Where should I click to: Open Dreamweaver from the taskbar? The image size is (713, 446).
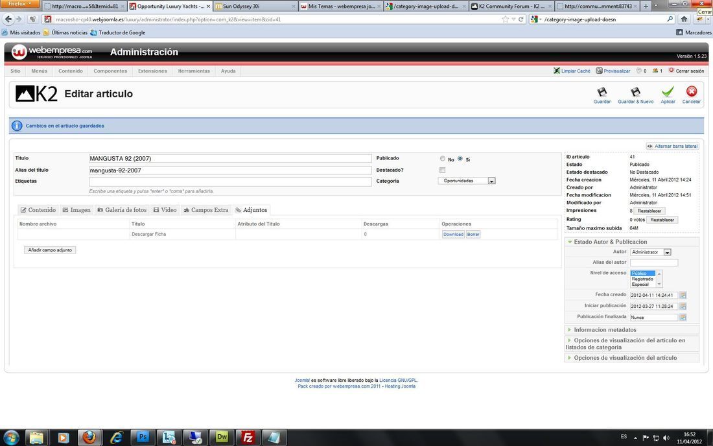pos(222,438)
